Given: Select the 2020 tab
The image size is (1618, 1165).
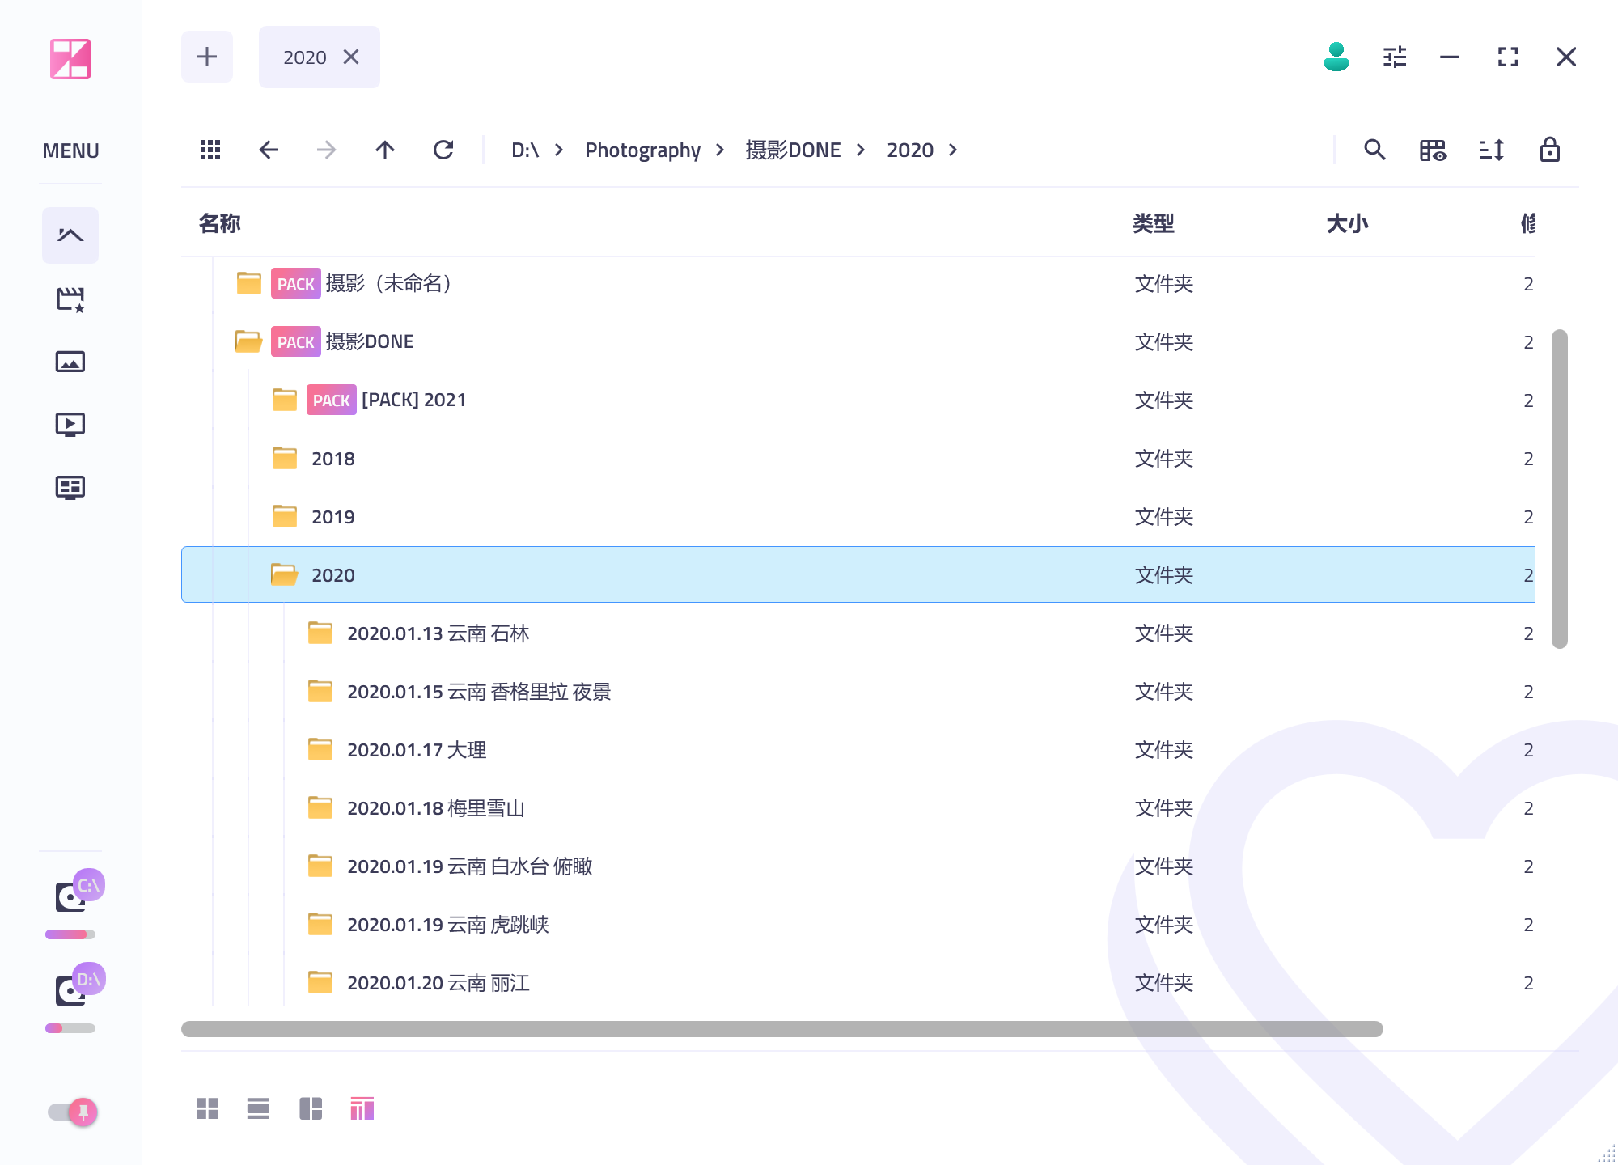Looking at the screenshot, I should [305, 57].
